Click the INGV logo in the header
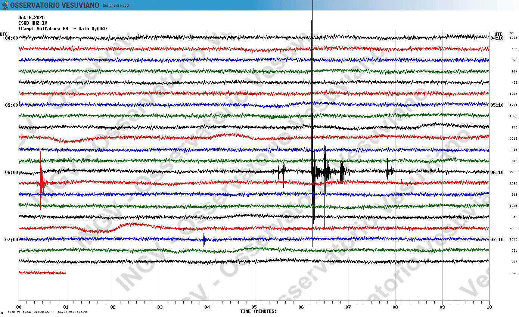 tap(5, 5)
